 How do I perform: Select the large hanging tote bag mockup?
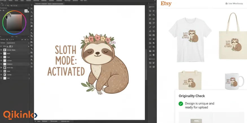click(233, 36)
